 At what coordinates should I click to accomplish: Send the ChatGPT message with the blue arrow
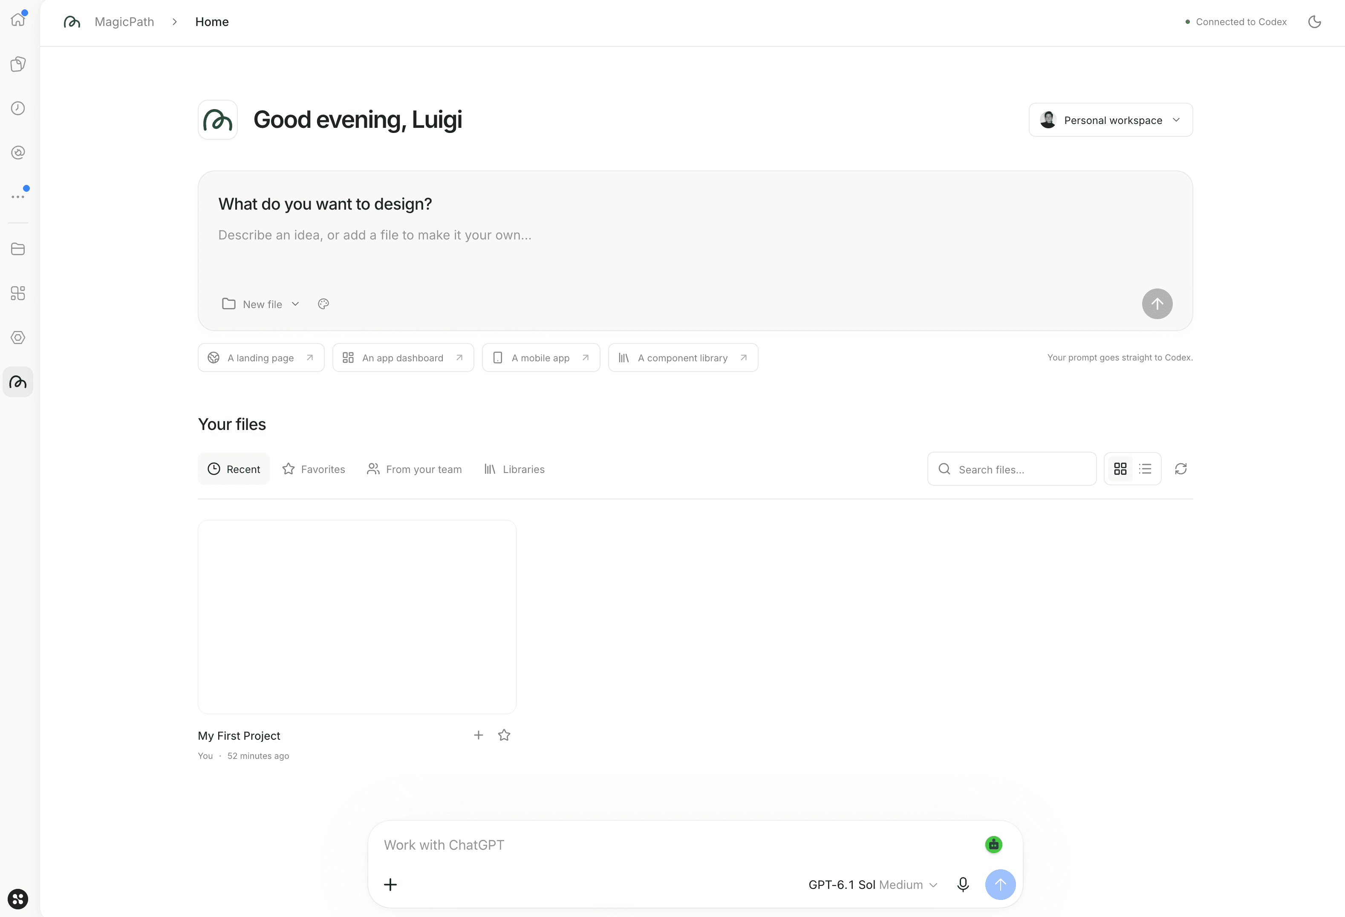coord(1000,885)
